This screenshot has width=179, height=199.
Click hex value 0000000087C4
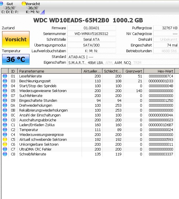(x=161, y=76)
